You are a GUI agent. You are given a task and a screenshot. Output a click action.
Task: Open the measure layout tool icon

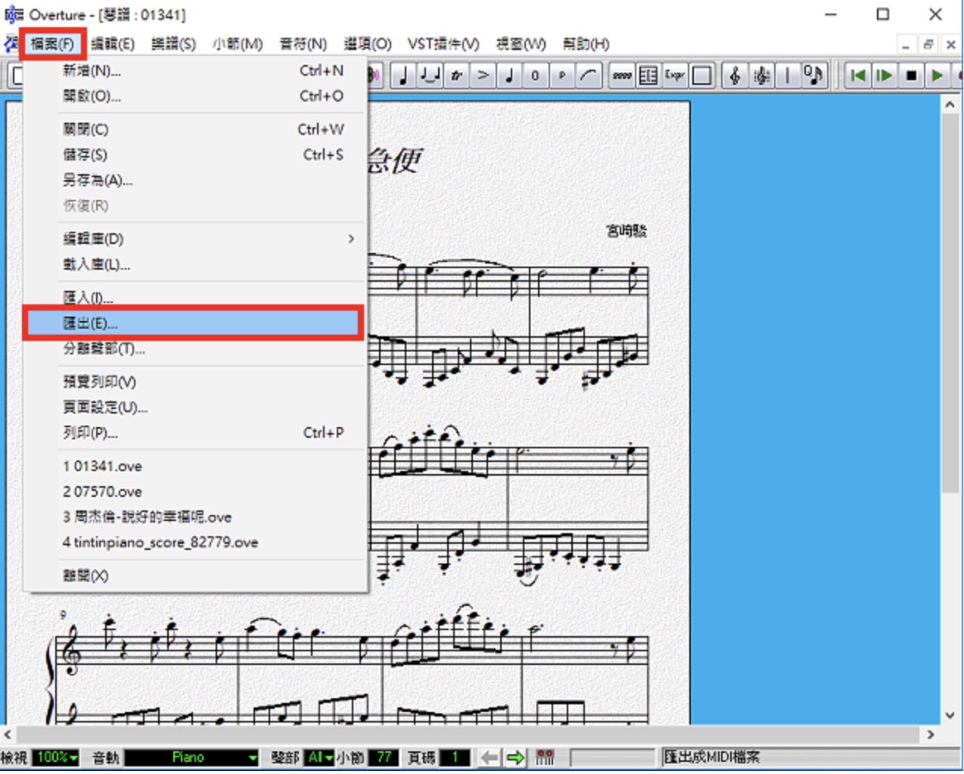[648, 76]
